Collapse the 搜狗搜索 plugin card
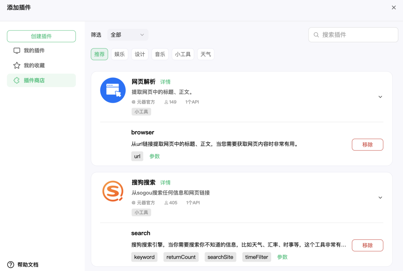Viewport: 403px width, 271px height. pos(380,198)
